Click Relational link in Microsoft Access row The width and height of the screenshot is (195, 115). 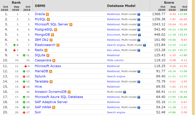click(113, 66)
